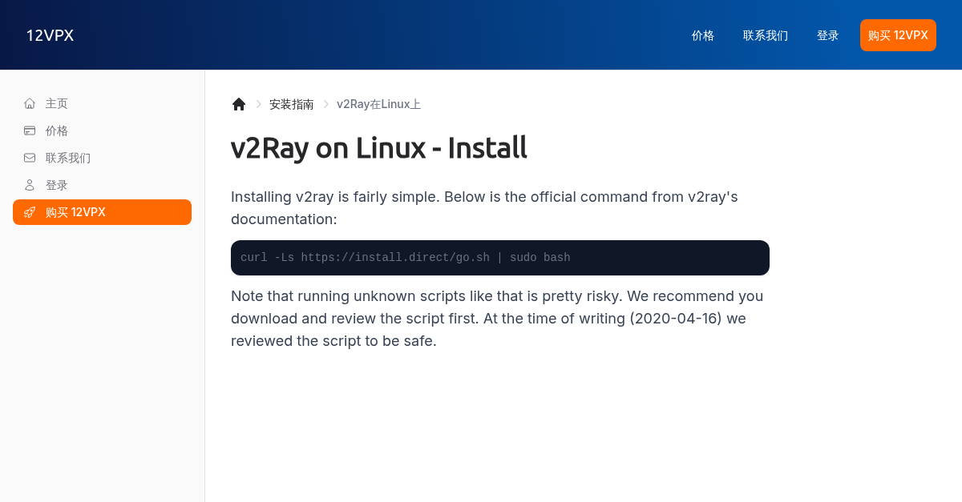
Task: Click the curl install command code block
Action: point(500,258)
